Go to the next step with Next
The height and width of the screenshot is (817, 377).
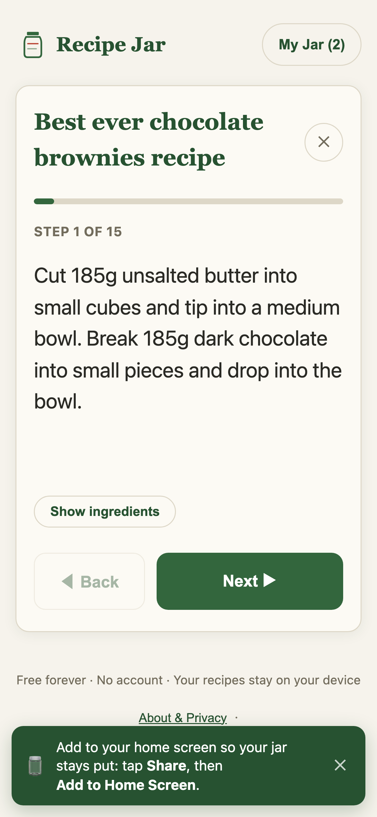(250, 581)
